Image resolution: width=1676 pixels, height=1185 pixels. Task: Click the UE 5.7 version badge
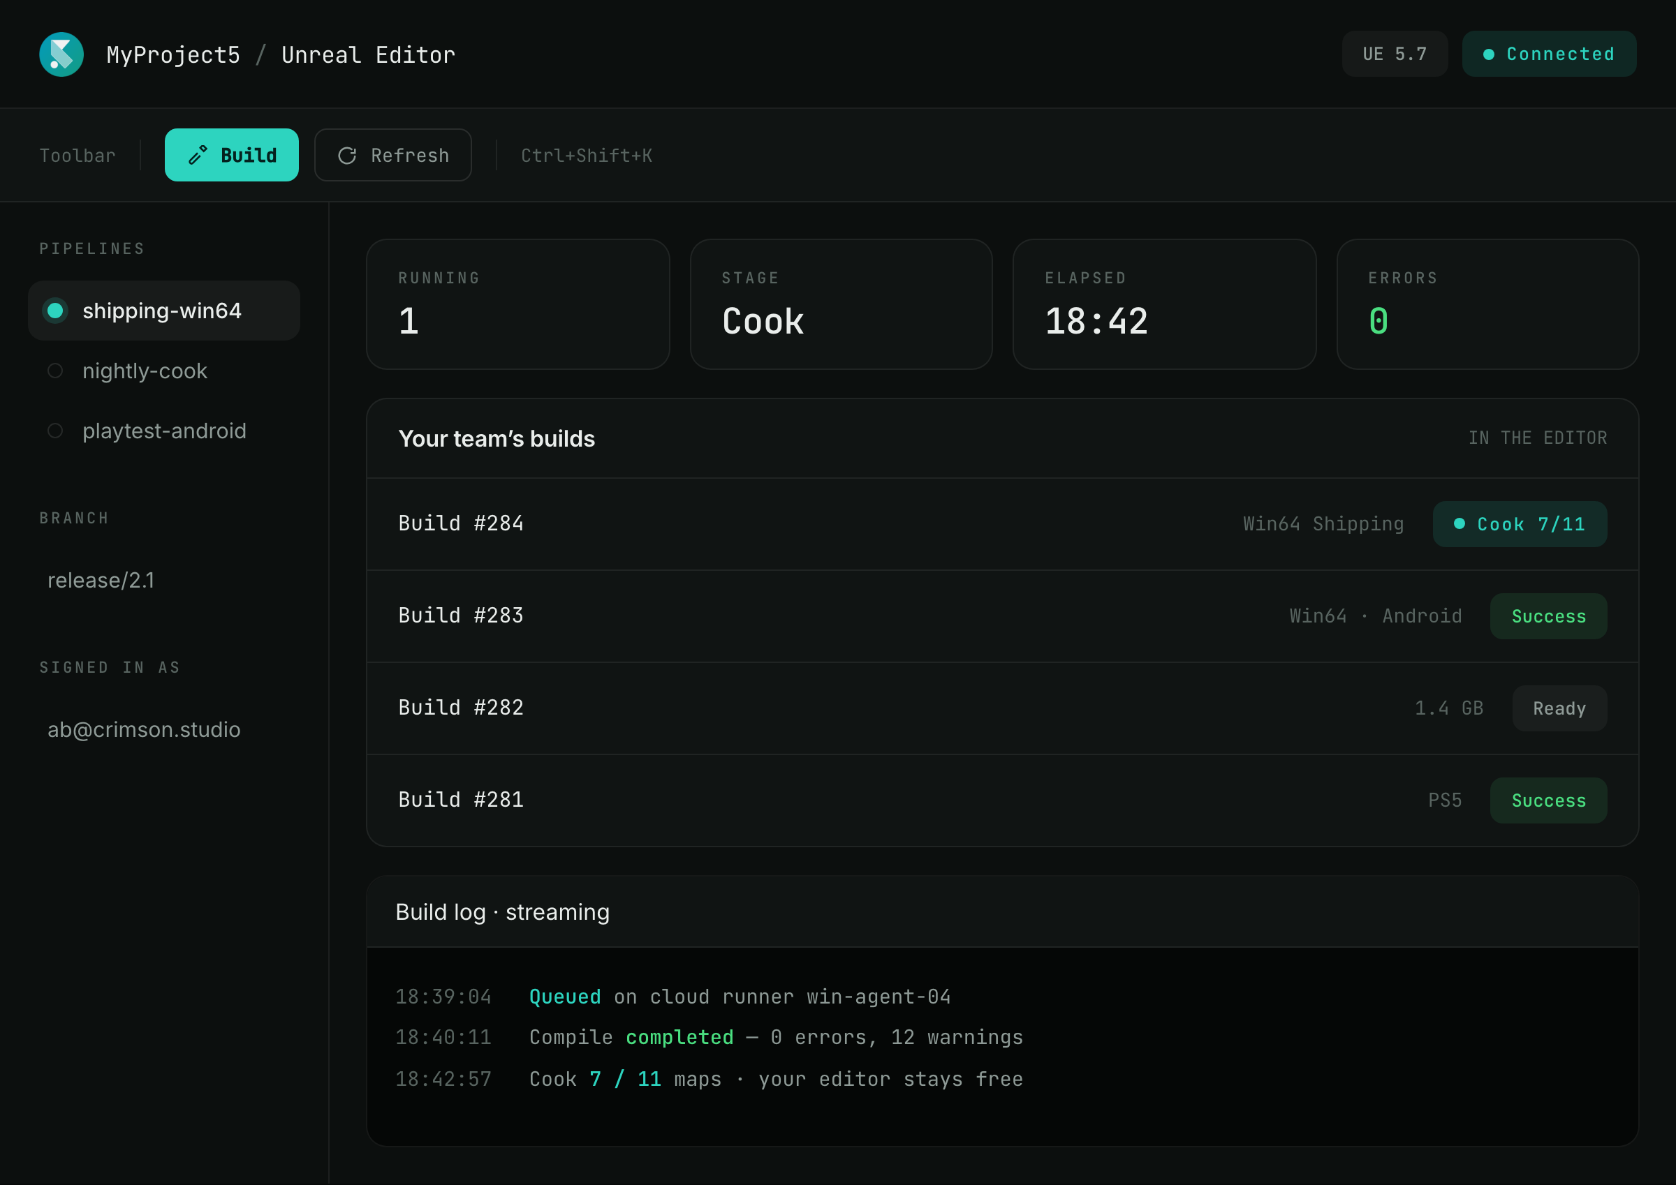(1395, 54)
